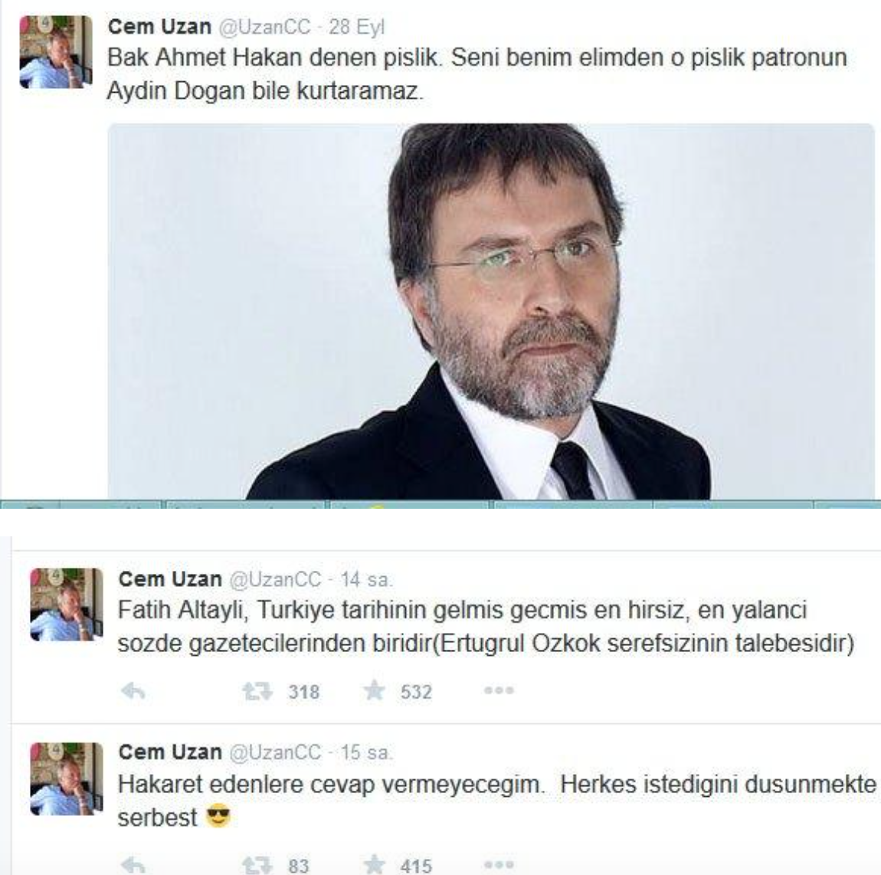Image resolution: width=881 pixels, height=875 pixels.
Task: View the 318 retweets count
Action: pyautogui.click(x=304, y=692)
